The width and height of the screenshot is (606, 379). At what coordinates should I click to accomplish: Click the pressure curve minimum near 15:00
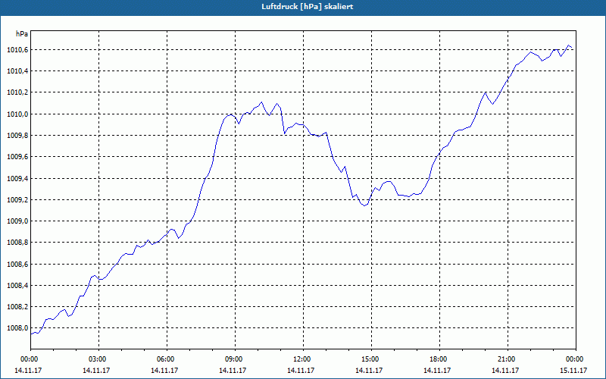tap(364, 205)
